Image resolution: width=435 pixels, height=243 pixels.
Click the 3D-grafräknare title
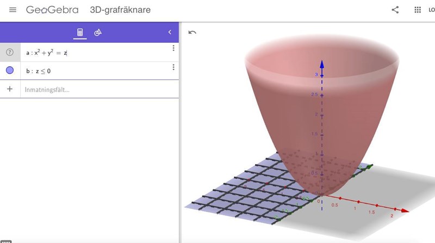click(120, 10)
